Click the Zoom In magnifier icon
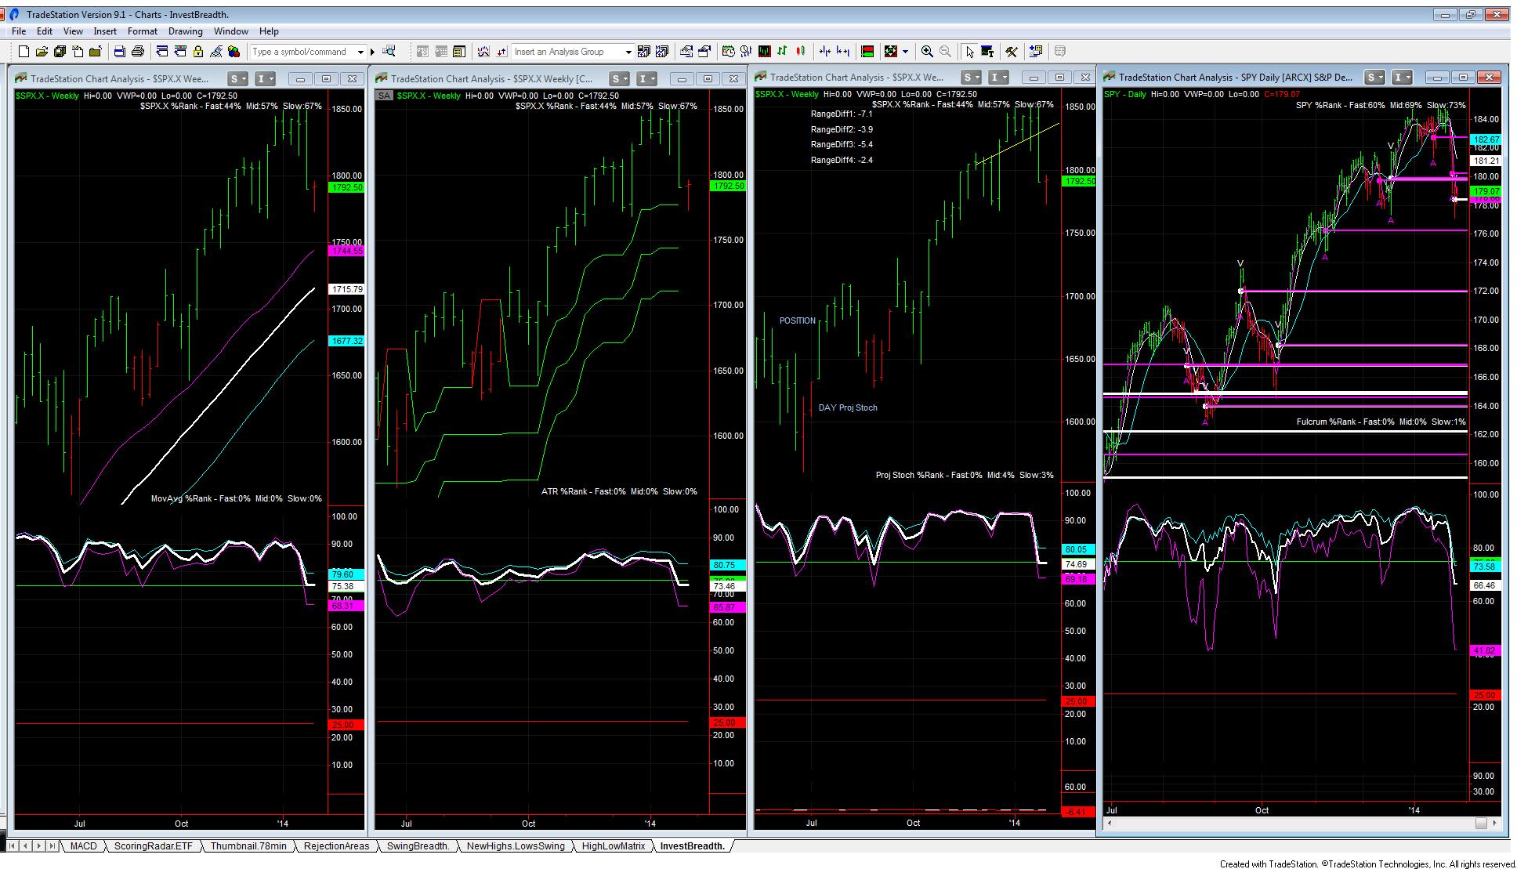Screen dimensions: 1517x869 point(927,52)
